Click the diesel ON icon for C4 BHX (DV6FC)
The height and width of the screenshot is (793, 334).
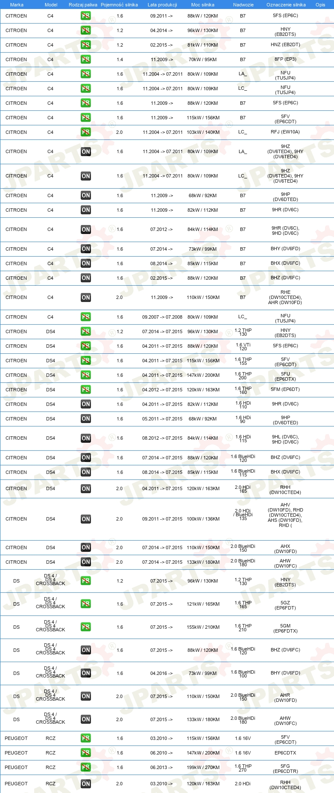pyautogui.click(x=86, y=263)
